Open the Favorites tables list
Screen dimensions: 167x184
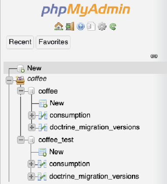point(53,42)
